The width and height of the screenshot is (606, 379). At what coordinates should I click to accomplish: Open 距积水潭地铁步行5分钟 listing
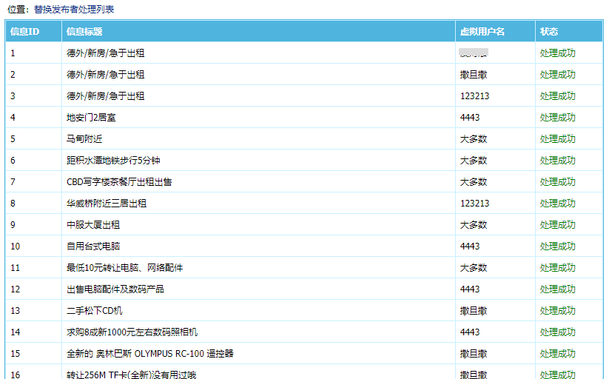pos(113,161)
